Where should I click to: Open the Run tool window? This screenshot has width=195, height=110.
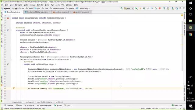(58, 105)
